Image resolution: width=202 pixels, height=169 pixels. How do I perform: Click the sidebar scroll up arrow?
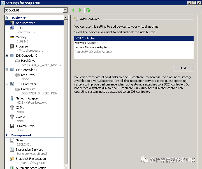click(x=66, y=18)
